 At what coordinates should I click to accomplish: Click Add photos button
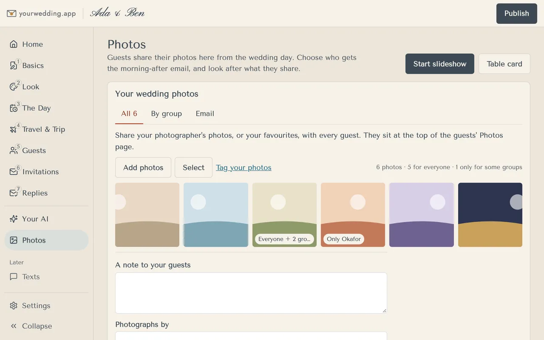[x=143, y=167]
